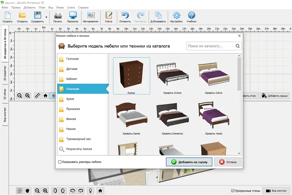The width and height of the screenshot is (292, 195).
Task: Click the light bulb icon in bottom toolbar
Action: [91, 191]
